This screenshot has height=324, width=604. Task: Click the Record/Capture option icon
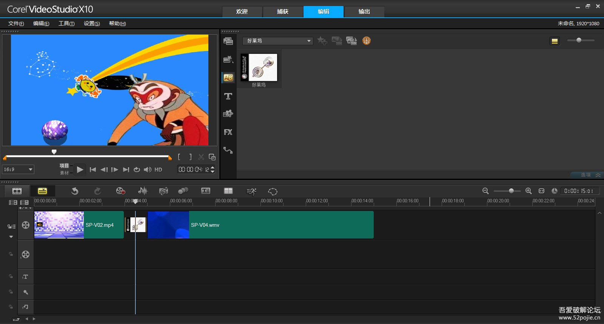click(x=120, y=191)
